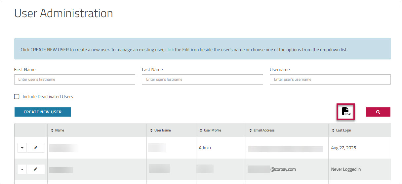Expand the options dropdown for the corpay.com user
402x184 pixels.
coord(22,169)
